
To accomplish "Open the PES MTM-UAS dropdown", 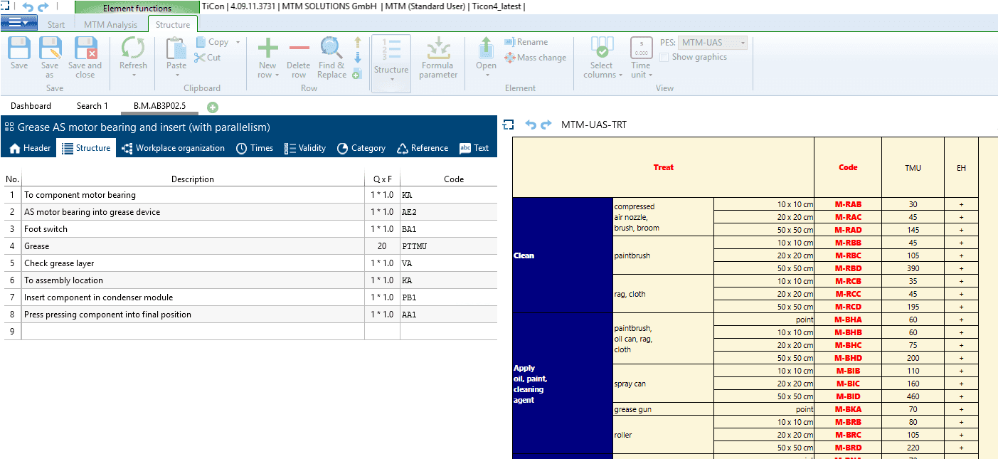I will 713,43.
